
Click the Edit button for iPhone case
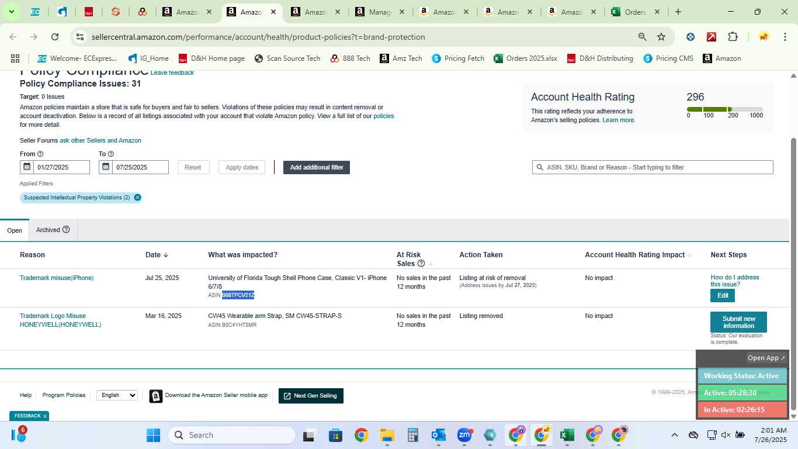(x=723, y=295)
